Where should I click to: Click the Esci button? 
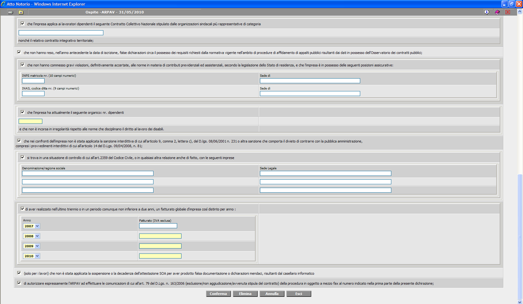coord(299,294)
